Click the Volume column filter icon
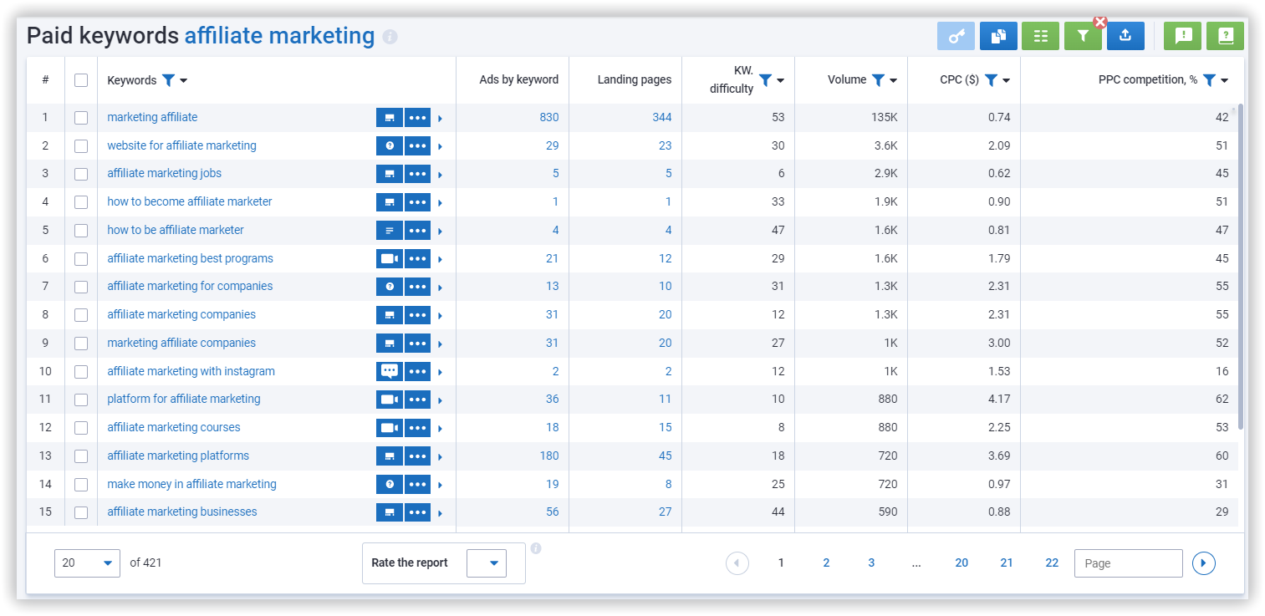The image size is (1265, 616). pos(878,80)
